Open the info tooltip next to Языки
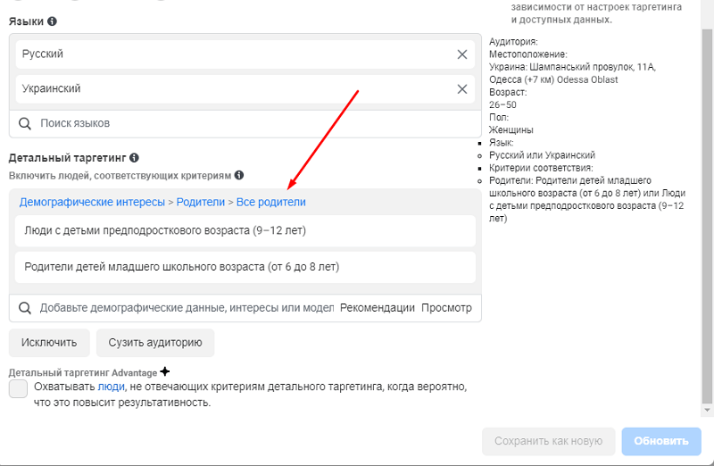This screenshot has width=714, height=466. (53, 21)
